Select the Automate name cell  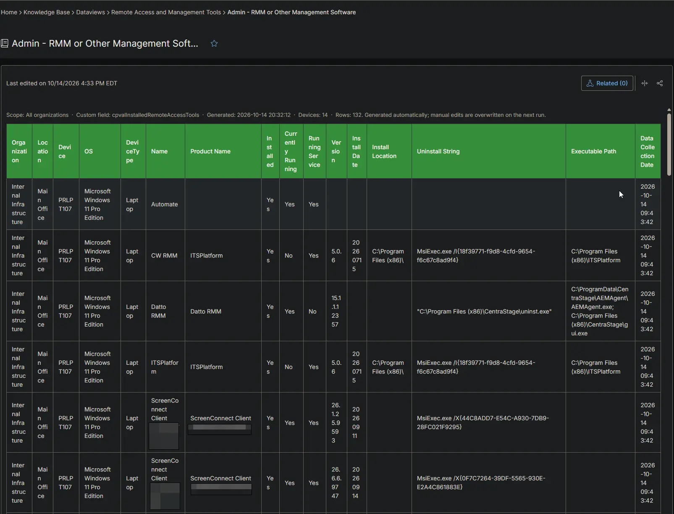[x=165, y=204]
